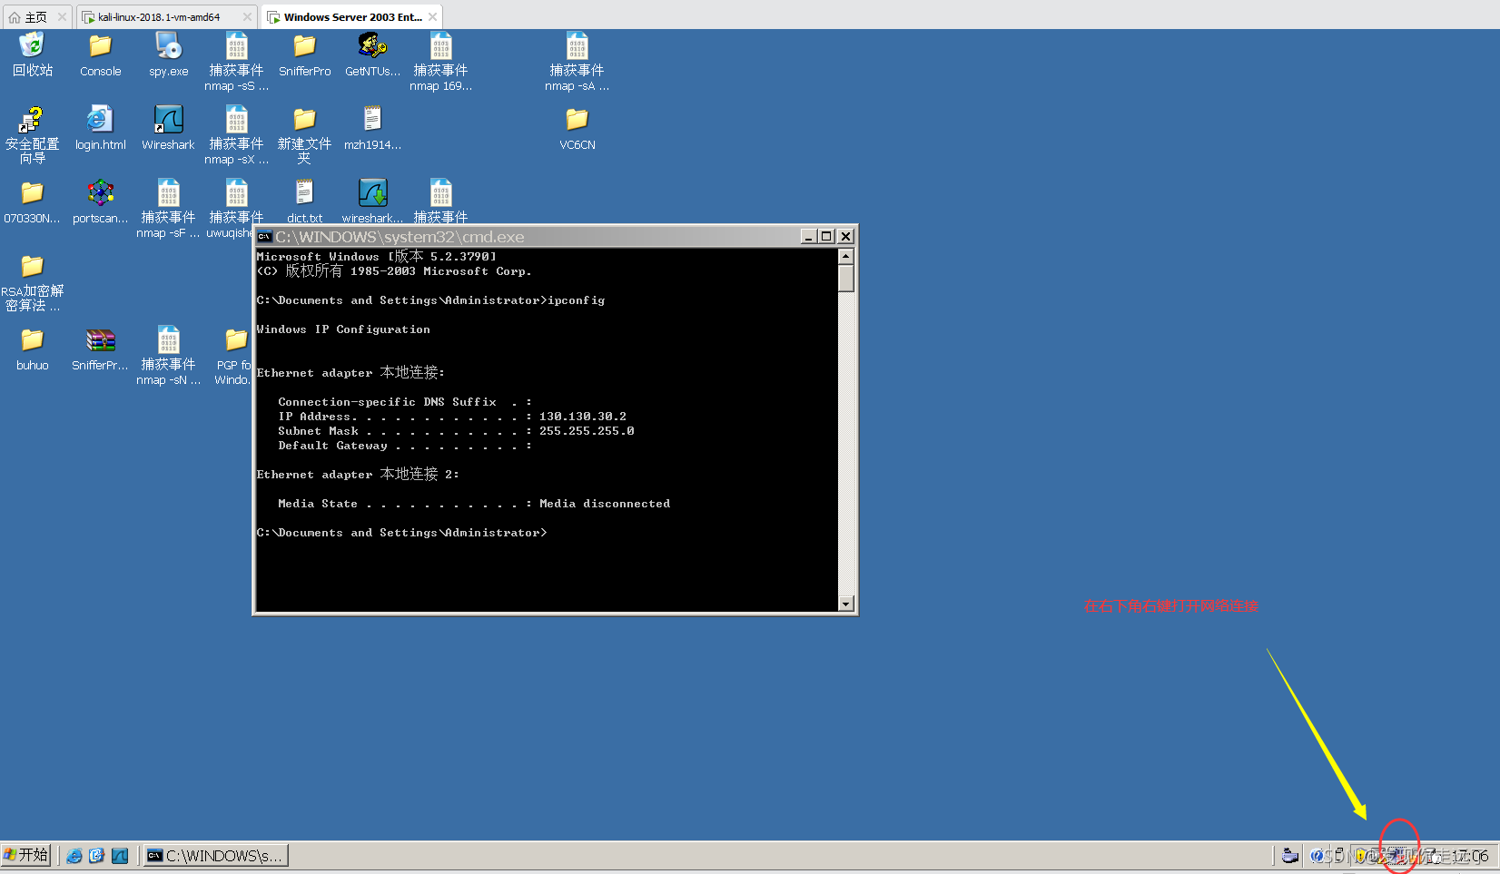
Task: Open the 新建文件夹 folder
Action: click(x=304, y=134)
